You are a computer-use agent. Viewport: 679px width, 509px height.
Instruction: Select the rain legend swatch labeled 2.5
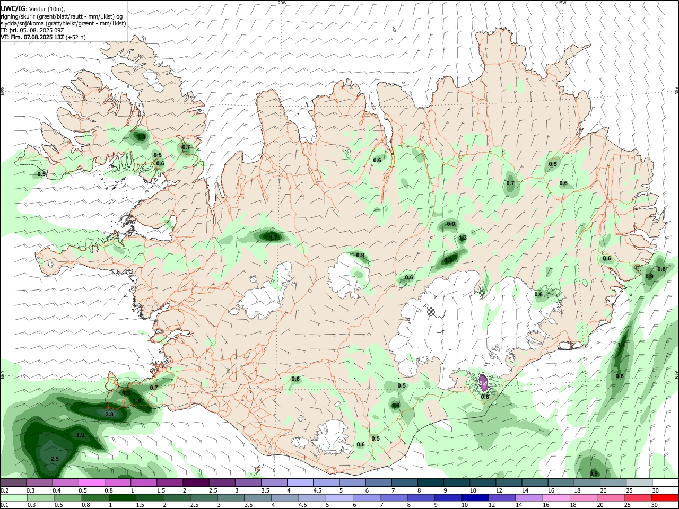point(204,498)
